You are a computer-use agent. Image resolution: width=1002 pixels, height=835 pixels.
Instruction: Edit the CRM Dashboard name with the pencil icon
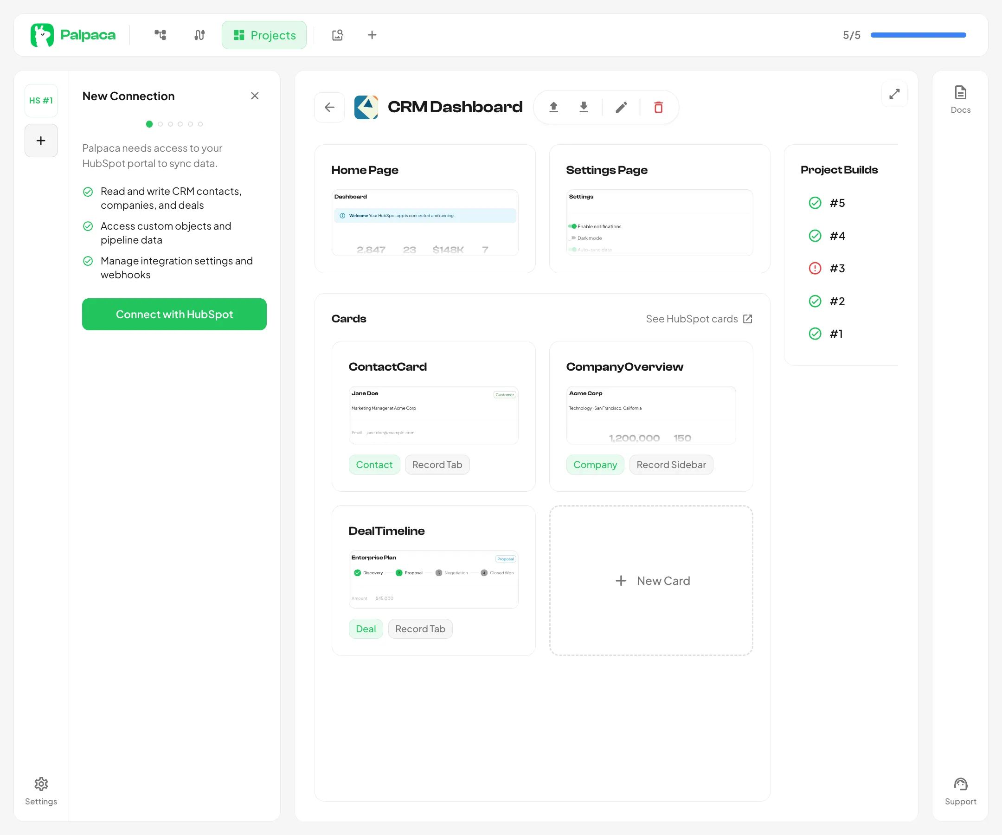[621, 107]
